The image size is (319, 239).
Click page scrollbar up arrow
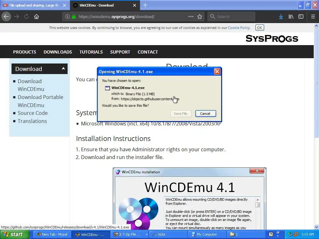[x=317, y=26]
